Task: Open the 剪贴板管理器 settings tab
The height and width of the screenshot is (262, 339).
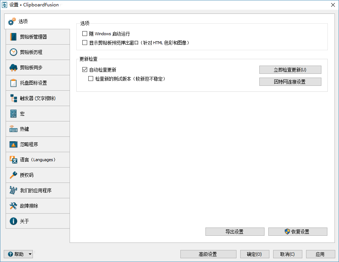Action: 38,37
